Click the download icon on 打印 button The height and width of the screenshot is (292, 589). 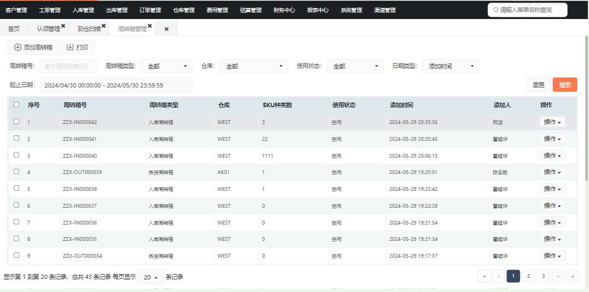(70, 47)
